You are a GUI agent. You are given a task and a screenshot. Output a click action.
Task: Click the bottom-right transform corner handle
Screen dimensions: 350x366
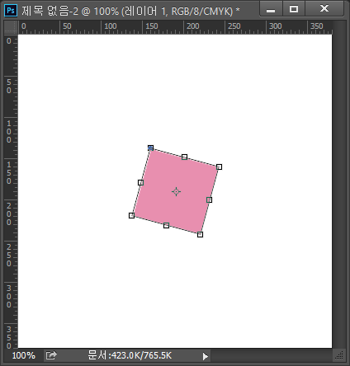[200, 234]
